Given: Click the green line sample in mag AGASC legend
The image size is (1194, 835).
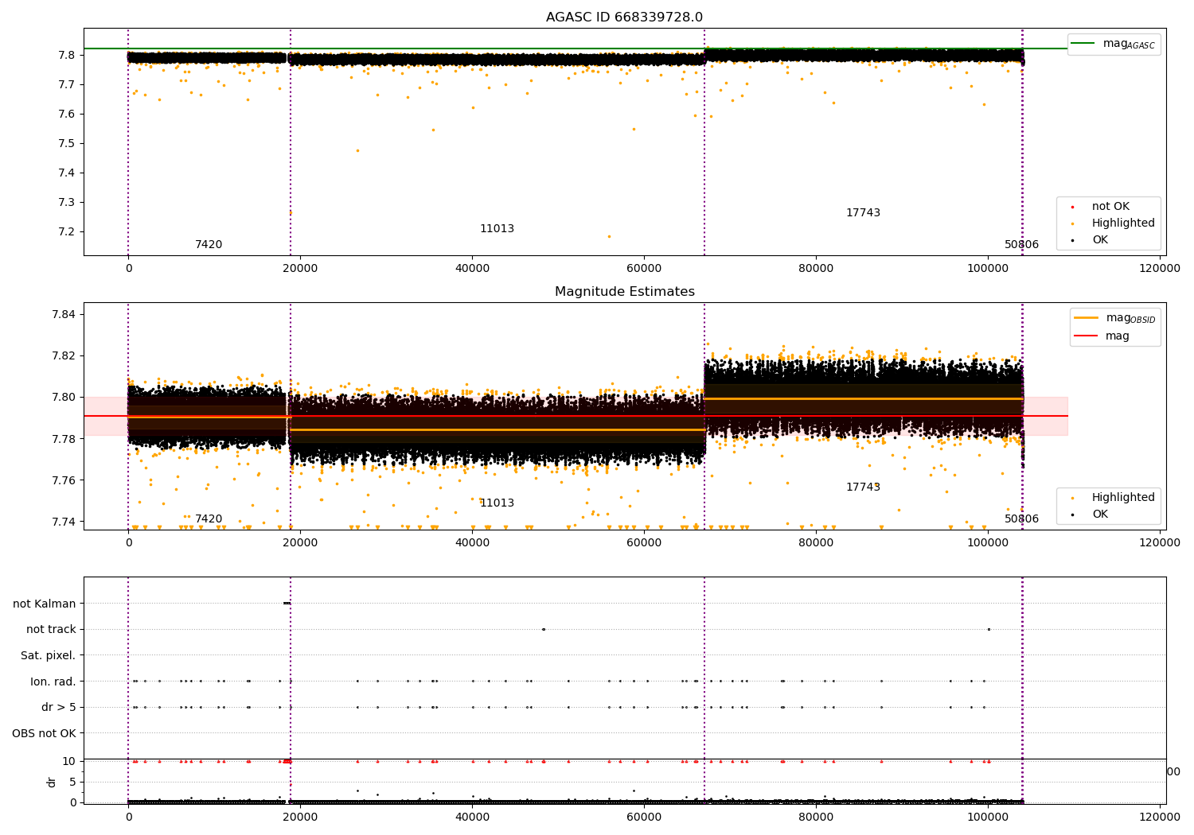Looking at the screenshot, I should coord(1083,44).
